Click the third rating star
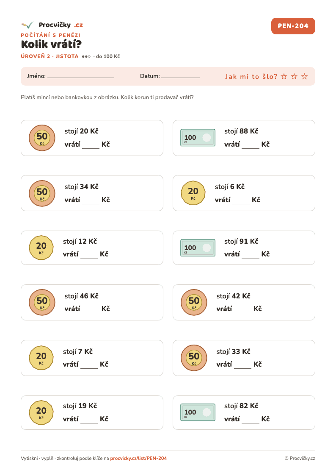The height and width of the screenshot is (476, 336). 305,76
